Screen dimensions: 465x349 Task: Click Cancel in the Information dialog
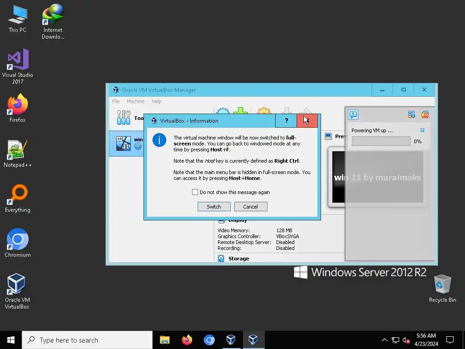251,207
